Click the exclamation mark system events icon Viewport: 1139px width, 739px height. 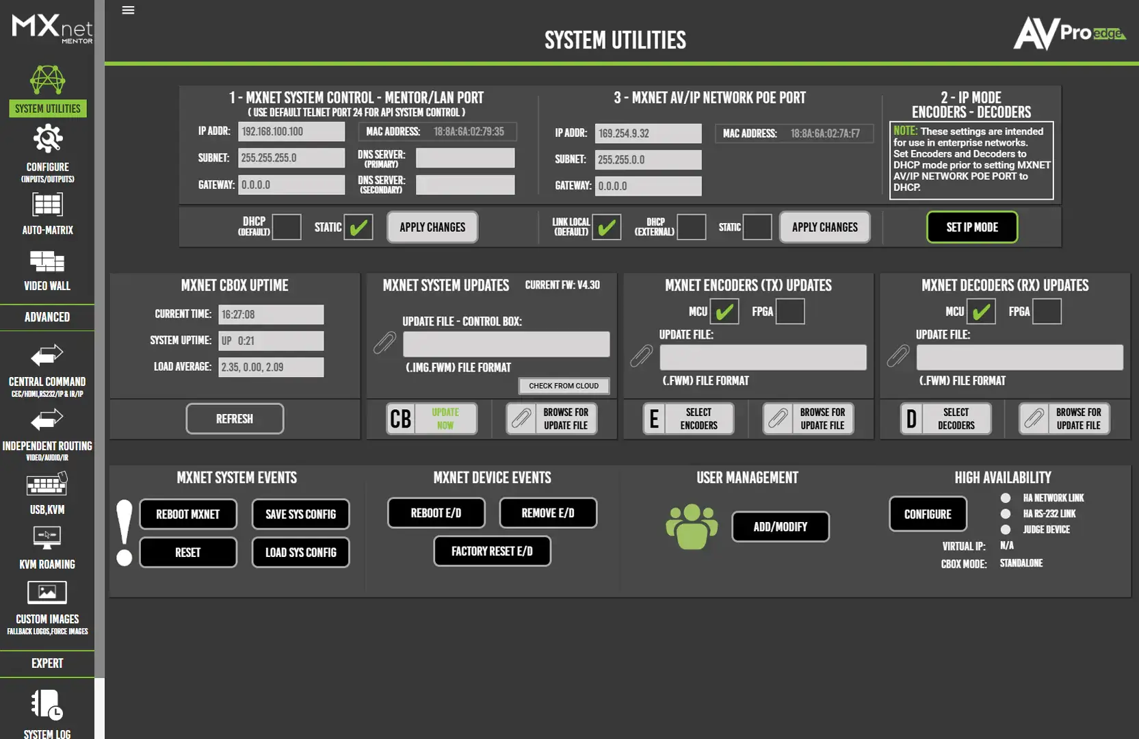(x=125, y=533)
